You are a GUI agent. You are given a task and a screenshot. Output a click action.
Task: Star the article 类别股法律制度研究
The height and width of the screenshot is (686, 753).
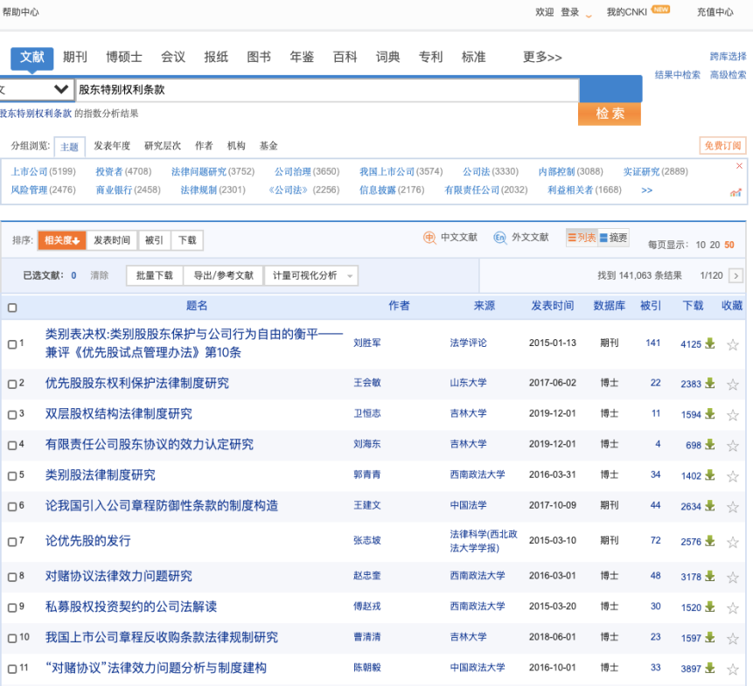pos(733,475)
